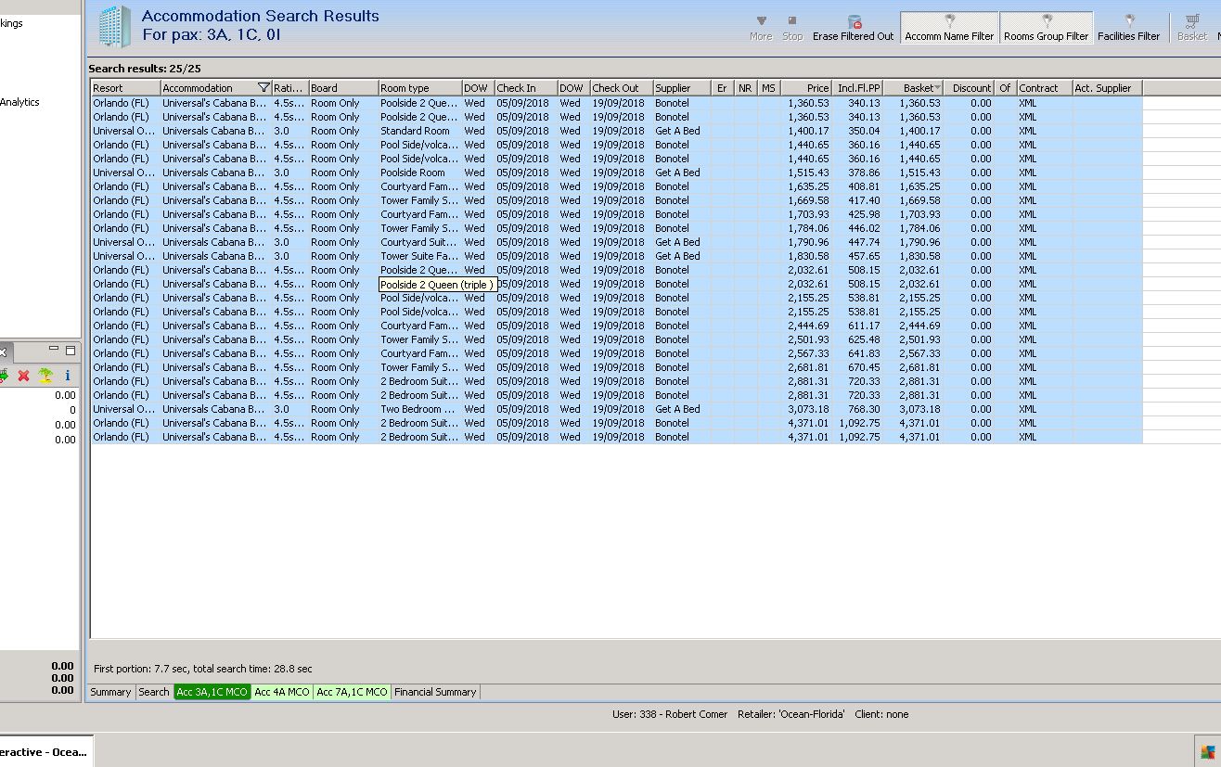This screenshot has width=1221, height=767.
Task: Click the Basket column sort arrow
Action: (938, 88)
